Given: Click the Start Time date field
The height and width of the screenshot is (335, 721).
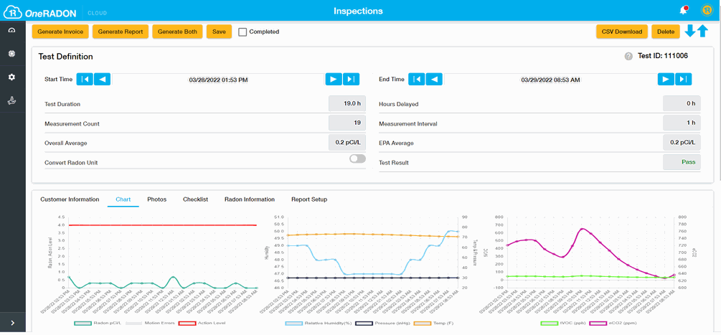Looking at the screenshot, I should (218, 80).
